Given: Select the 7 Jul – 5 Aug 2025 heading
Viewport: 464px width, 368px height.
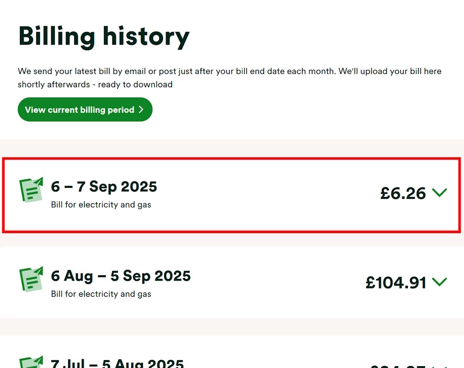Looking at the screenshot, I should 117,363.
